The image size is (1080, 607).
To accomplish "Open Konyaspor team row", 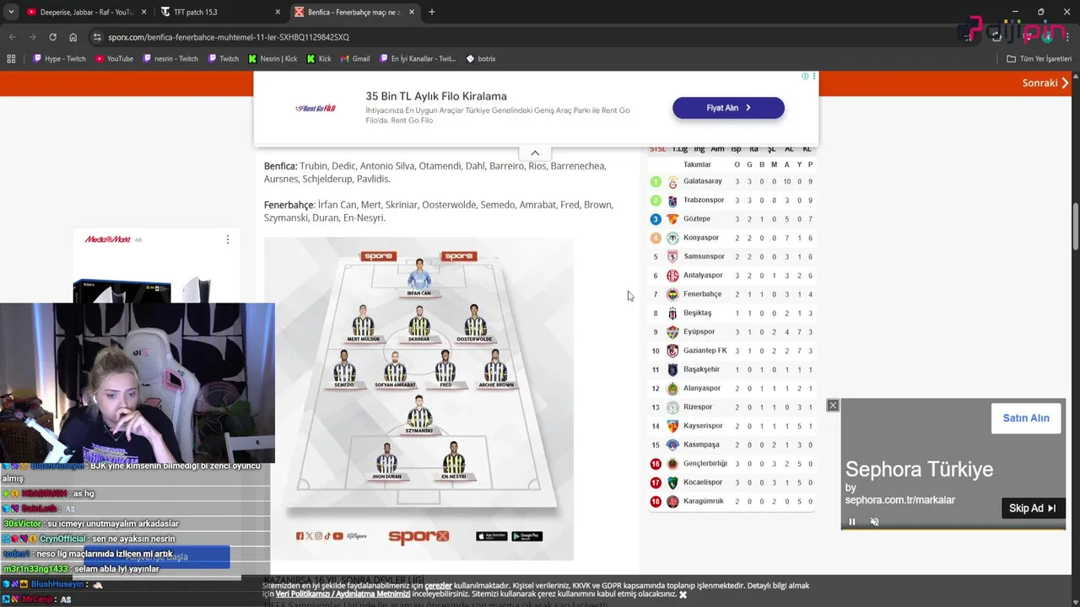I will tap(732, 238).
